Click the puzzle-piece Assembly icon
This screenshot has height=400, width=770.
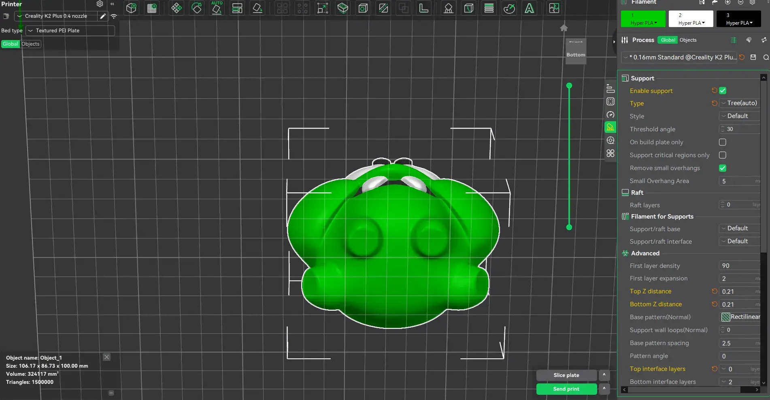point(554,8)
